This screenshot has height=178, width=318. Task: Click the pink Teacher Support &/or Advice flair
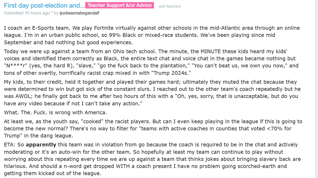click(120, 5)
